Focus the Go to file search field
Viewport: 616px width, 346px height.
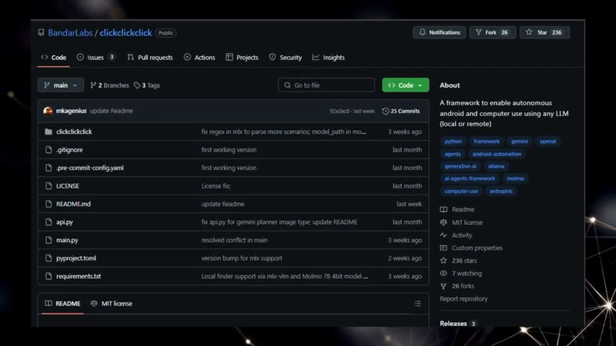(x=326, y=85)
